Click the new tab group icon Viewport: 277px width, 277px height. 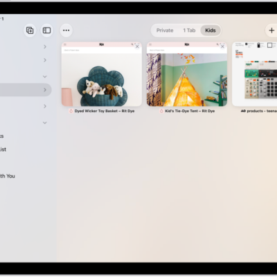(x=30, y=30)
